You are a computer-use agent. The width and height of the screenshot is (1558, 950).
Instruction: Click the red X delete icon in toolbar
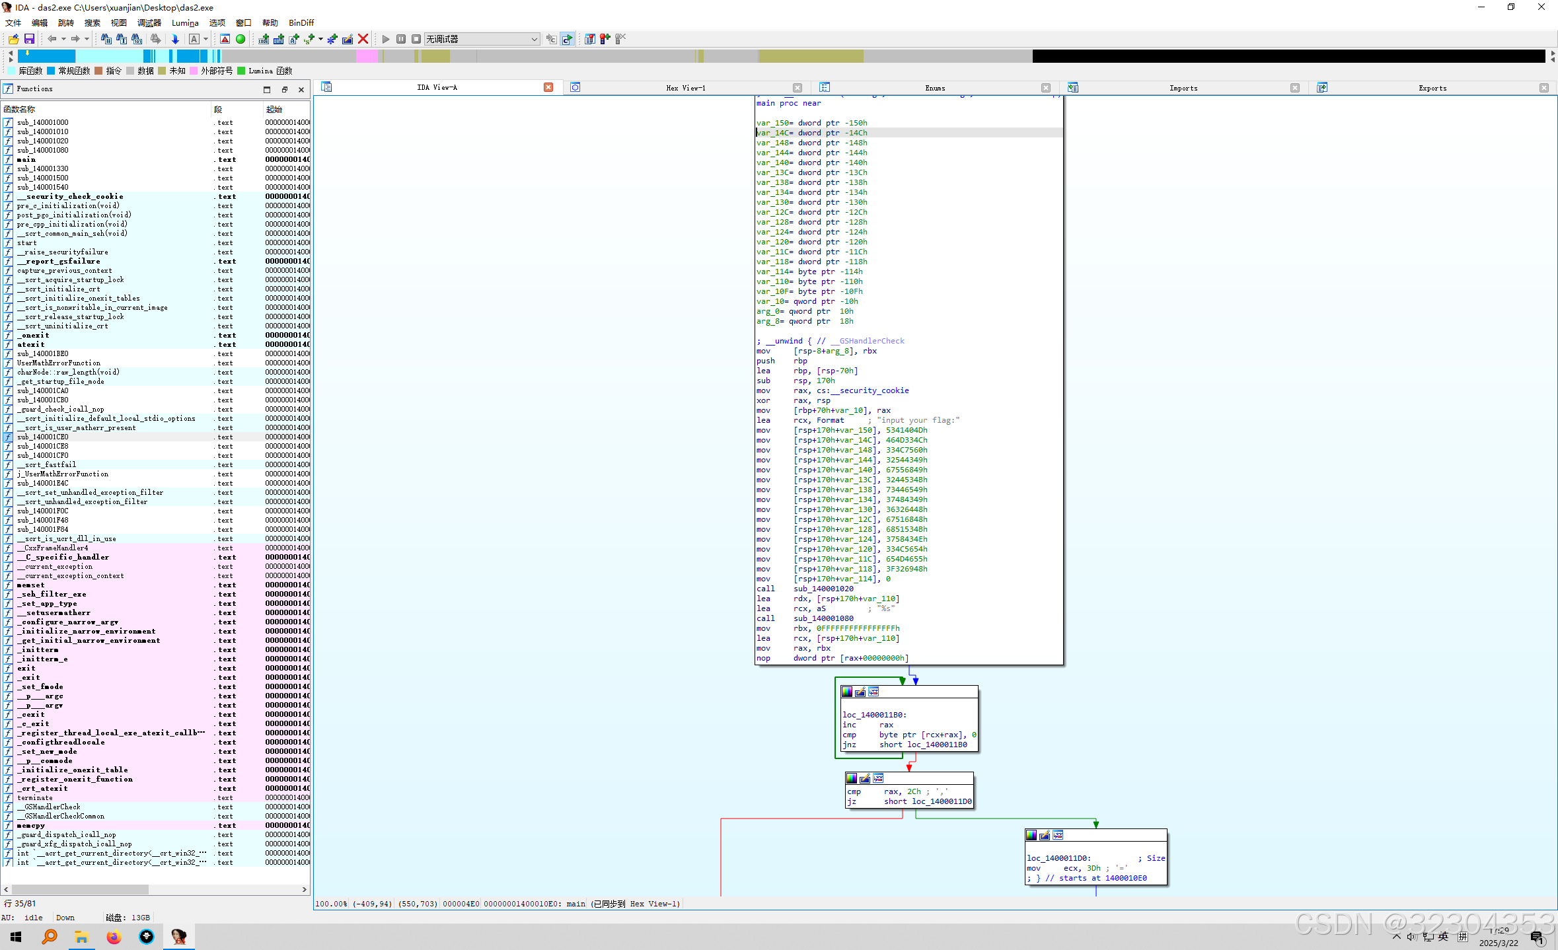[363, 40]
